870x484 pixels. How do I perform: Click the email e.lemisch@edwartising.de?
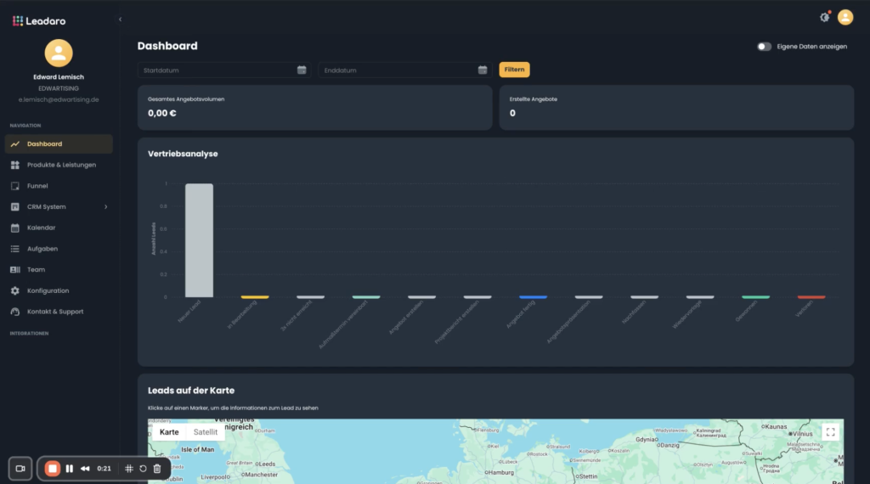(x=59, y=100)
